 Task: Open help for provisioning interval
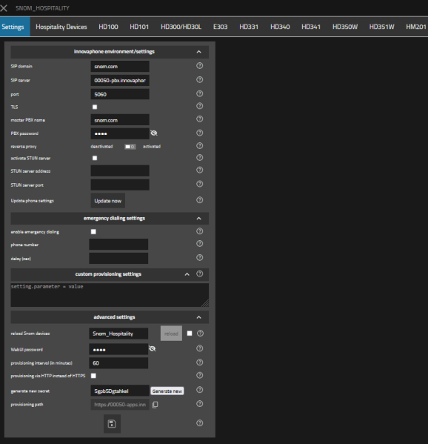point(199,362)
